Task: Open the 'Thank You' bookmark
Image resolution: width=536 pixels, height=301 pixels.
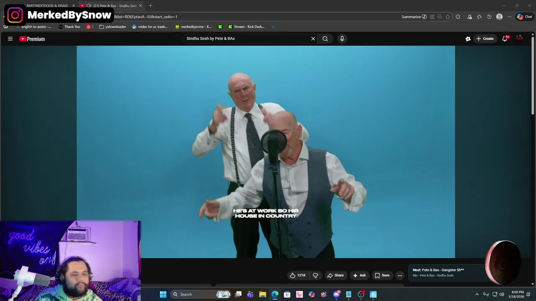Action: pos(69,27)
